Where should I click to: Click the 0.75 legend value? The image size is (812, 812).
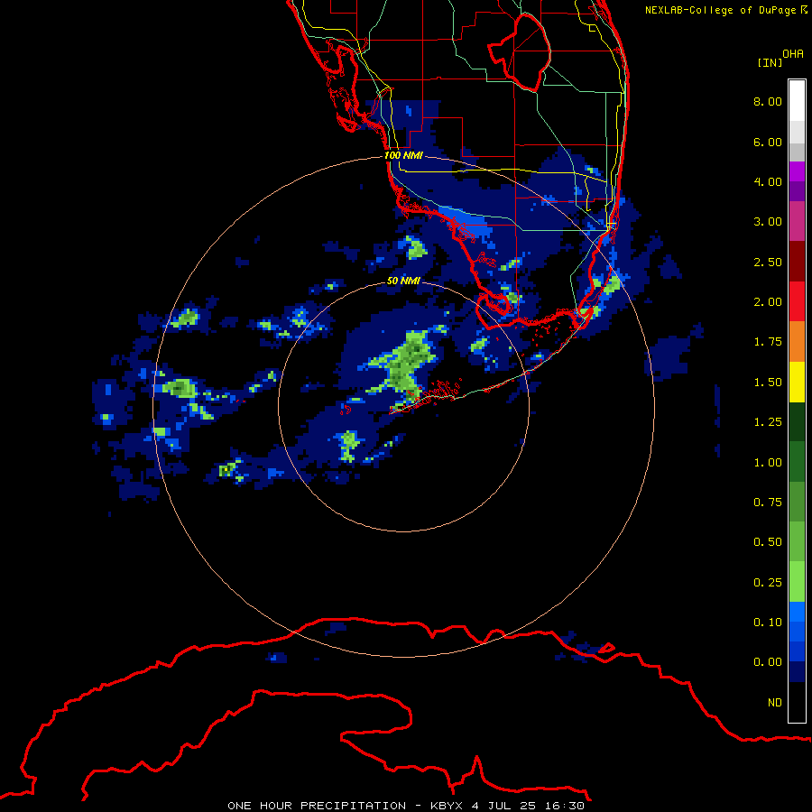768,503
